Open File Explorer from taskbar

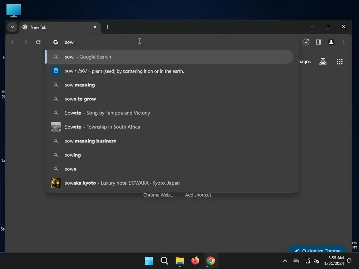click(x=180, y=261)
